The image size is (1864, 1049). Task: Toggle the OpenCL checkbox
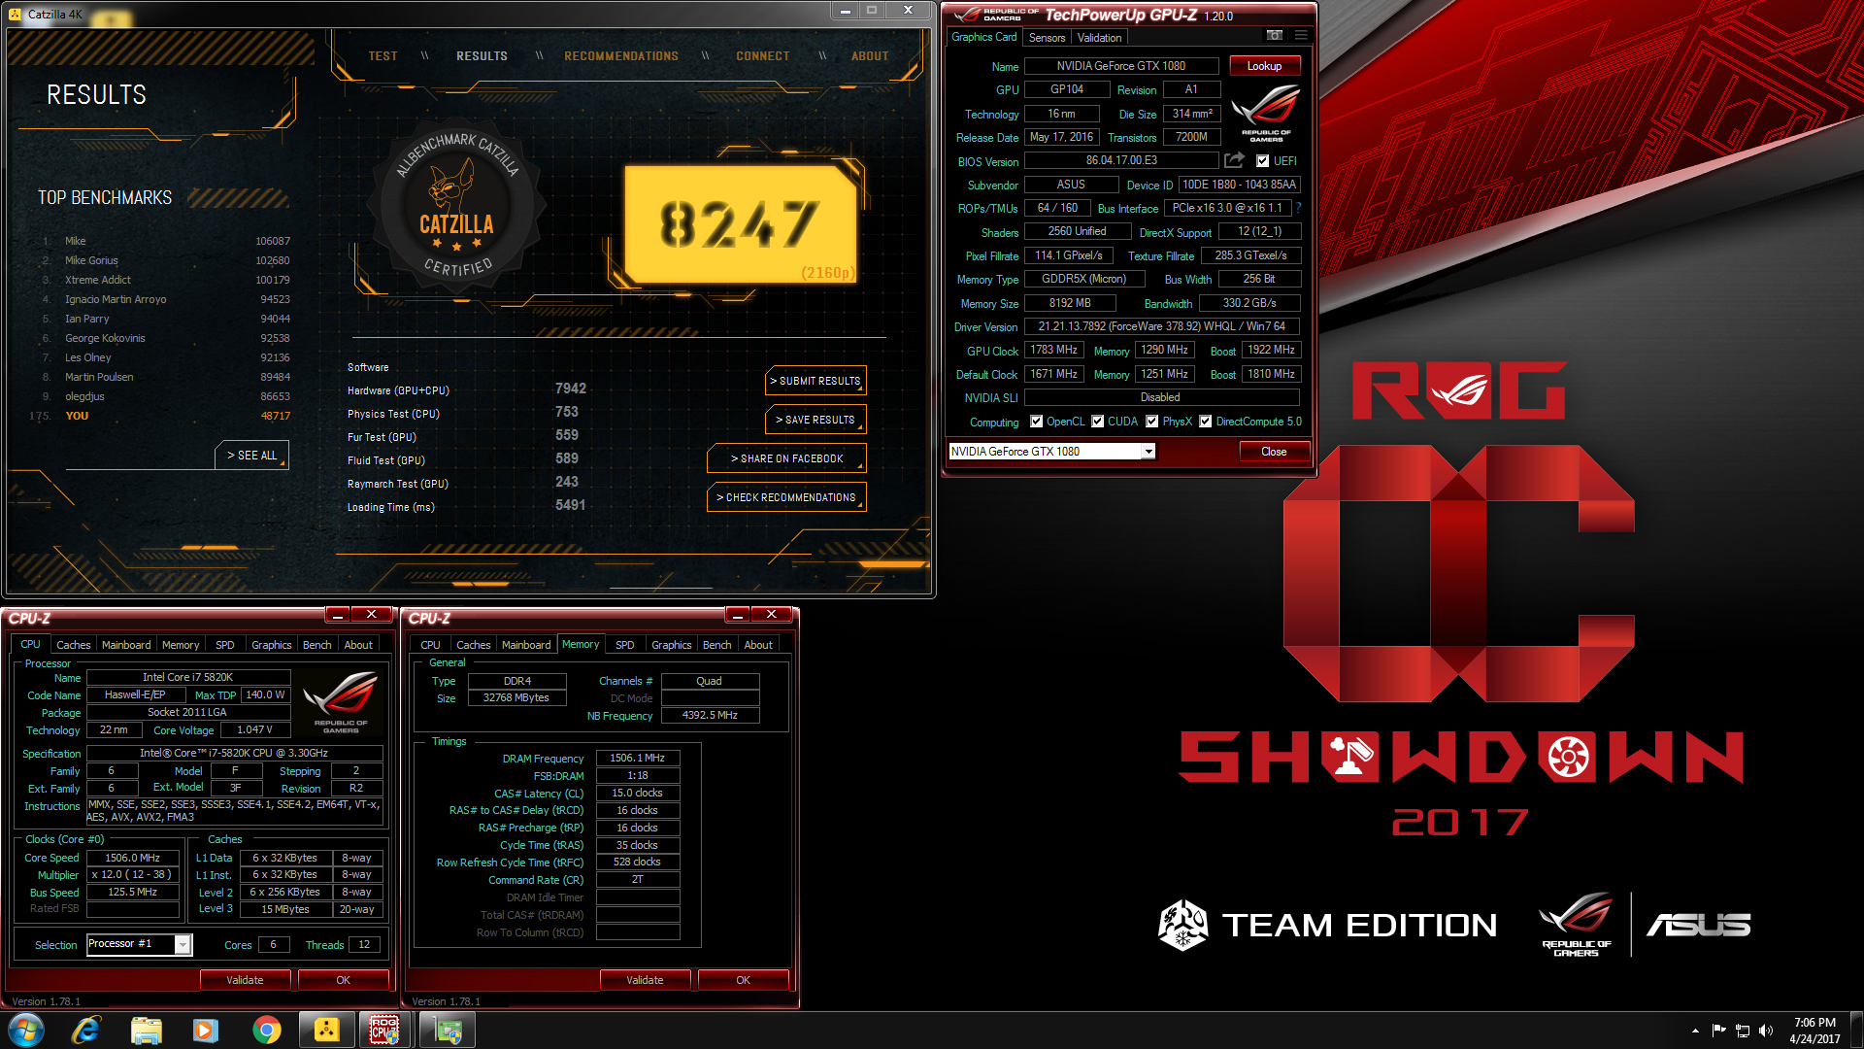[x=1036, y=422]
